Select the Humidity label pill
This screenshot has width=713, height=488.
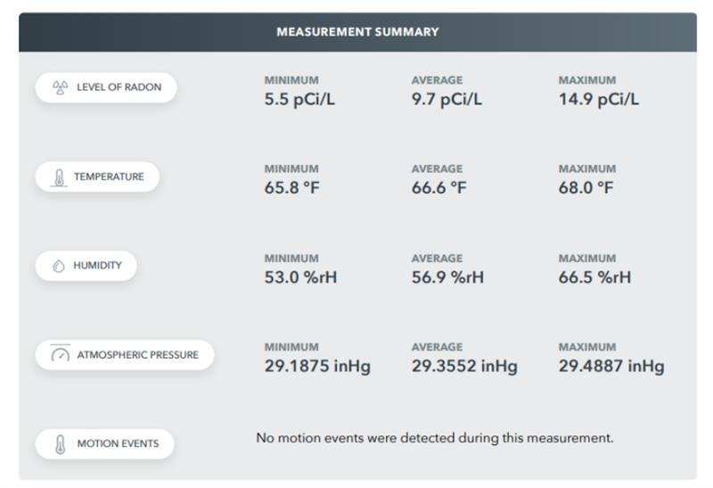pos(86,266)
